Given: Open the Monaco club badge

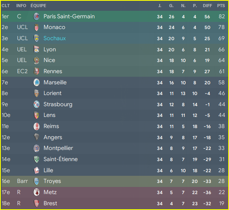Looking at the screenshot, I should coord(36,27).
